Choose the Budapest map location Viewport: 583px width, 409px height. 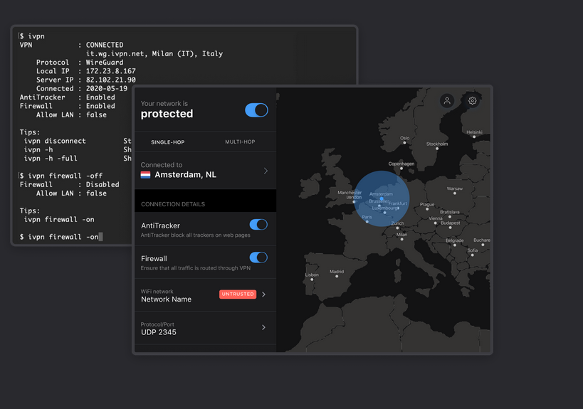[450, 228]
